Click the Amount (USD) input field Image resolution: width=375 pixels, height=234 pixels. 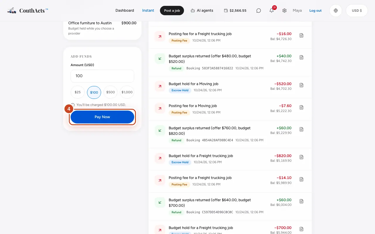102,76
